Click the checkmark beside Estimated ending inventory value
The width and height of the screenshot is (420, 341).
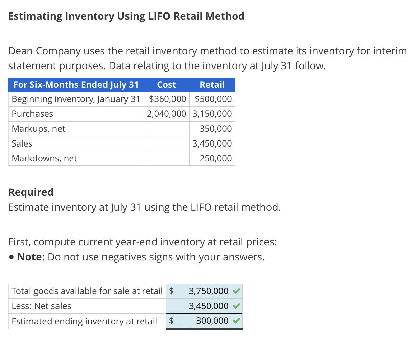pyautogui.click(x=237, y=321)
